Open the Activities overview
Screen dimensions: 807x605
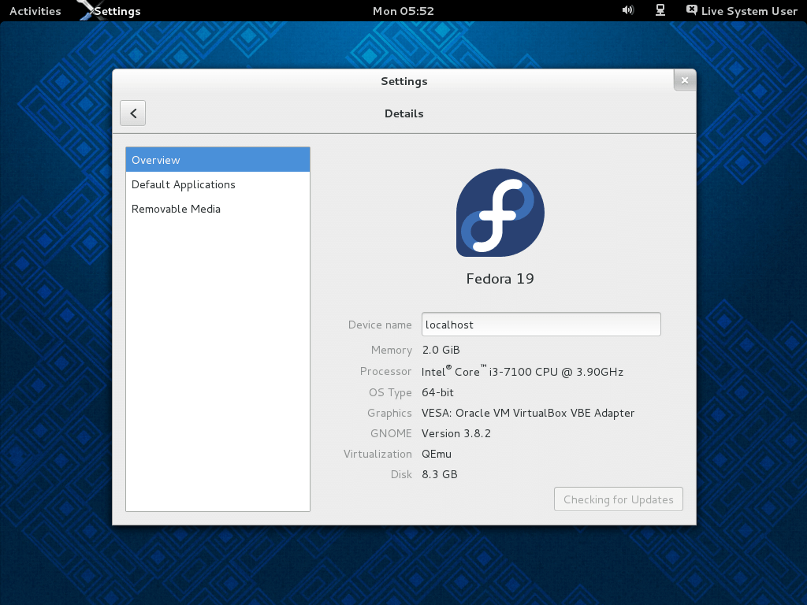(x=35, y=11)
